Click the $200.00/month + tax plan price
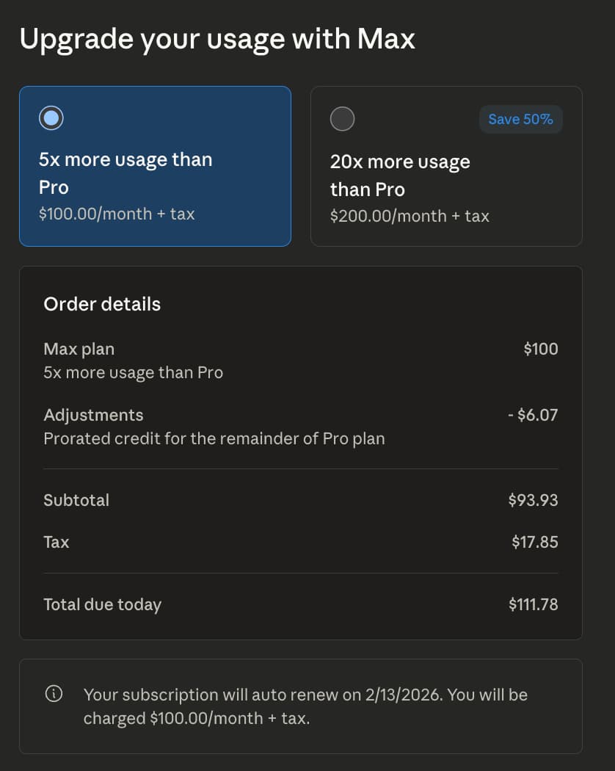The height and width of the screenshot is (771, 615). (x=410, y=216)
